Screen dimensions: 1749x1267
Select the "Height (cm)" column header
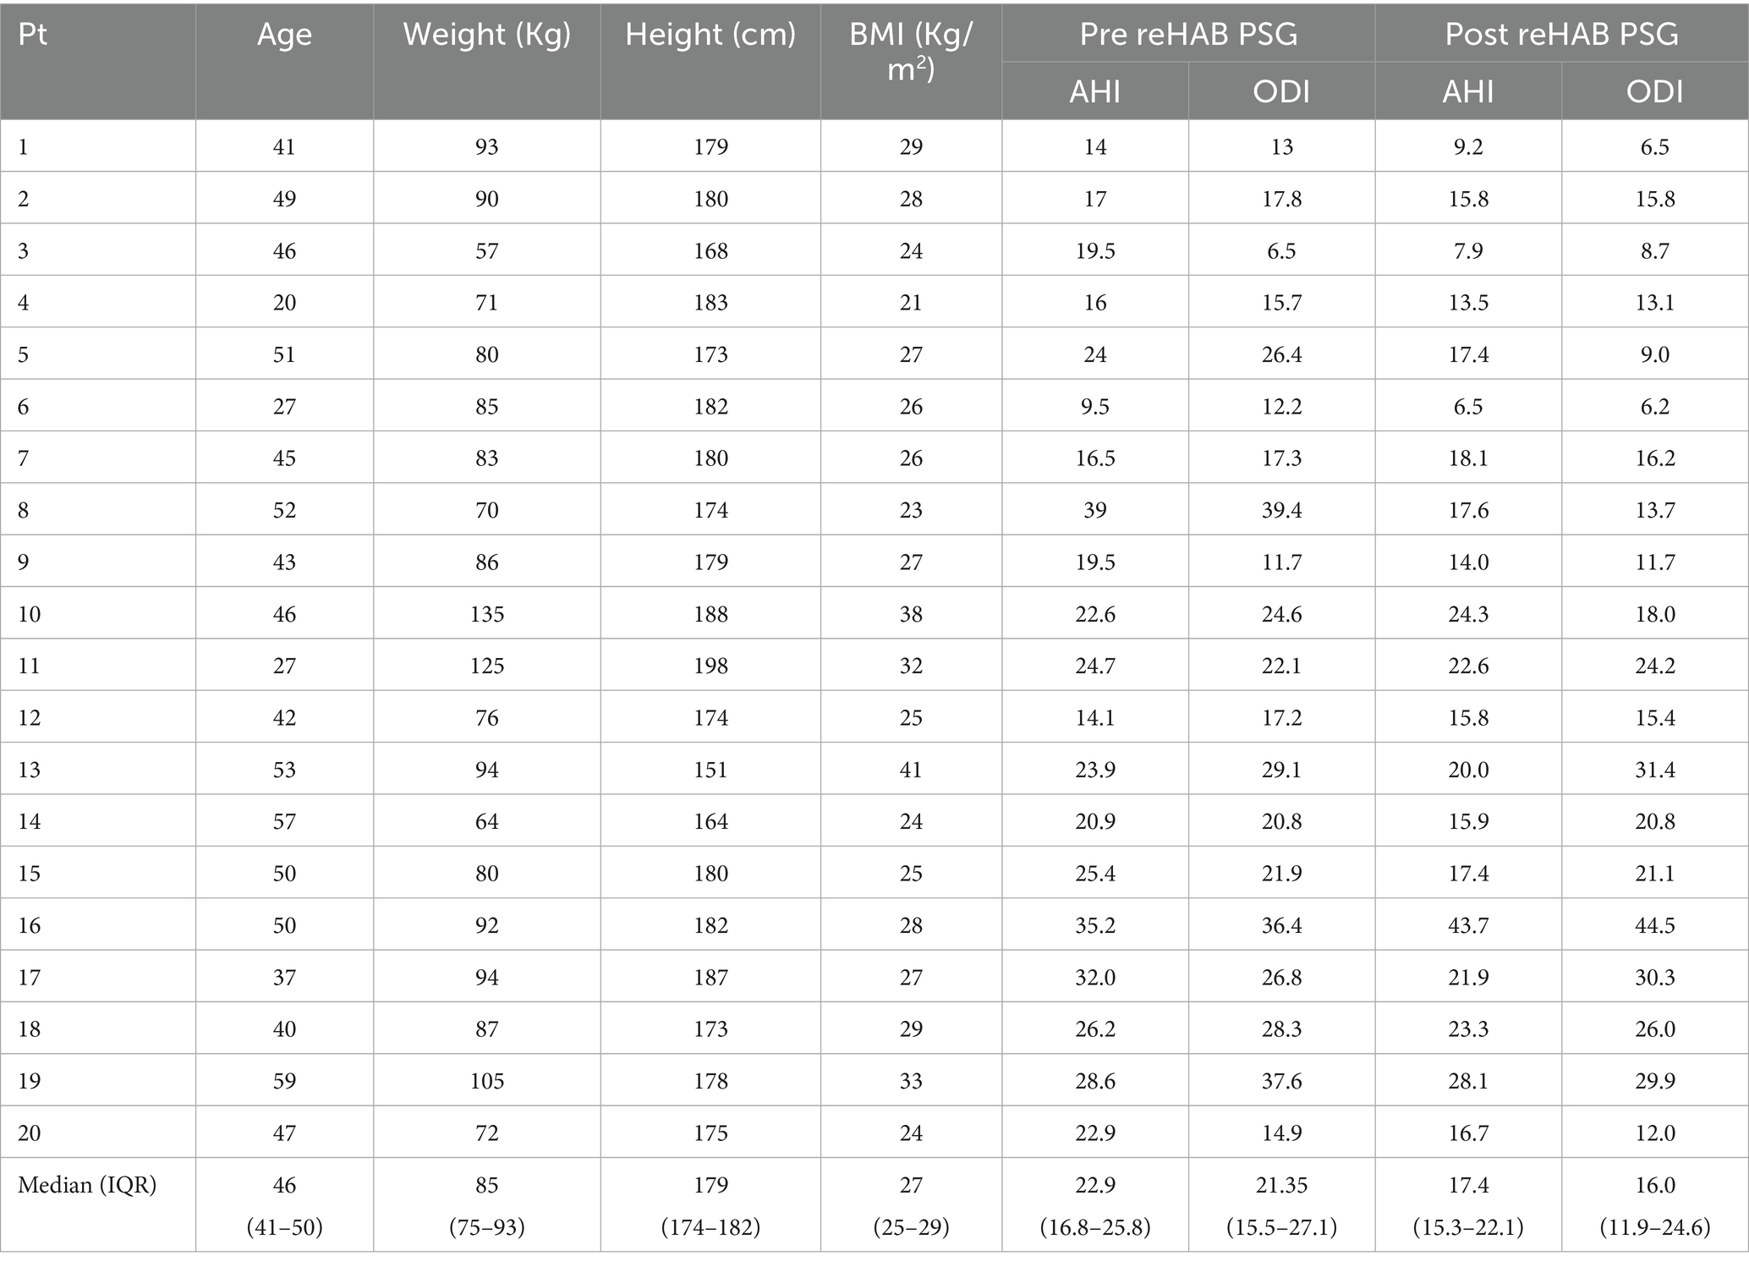(710, 36)
